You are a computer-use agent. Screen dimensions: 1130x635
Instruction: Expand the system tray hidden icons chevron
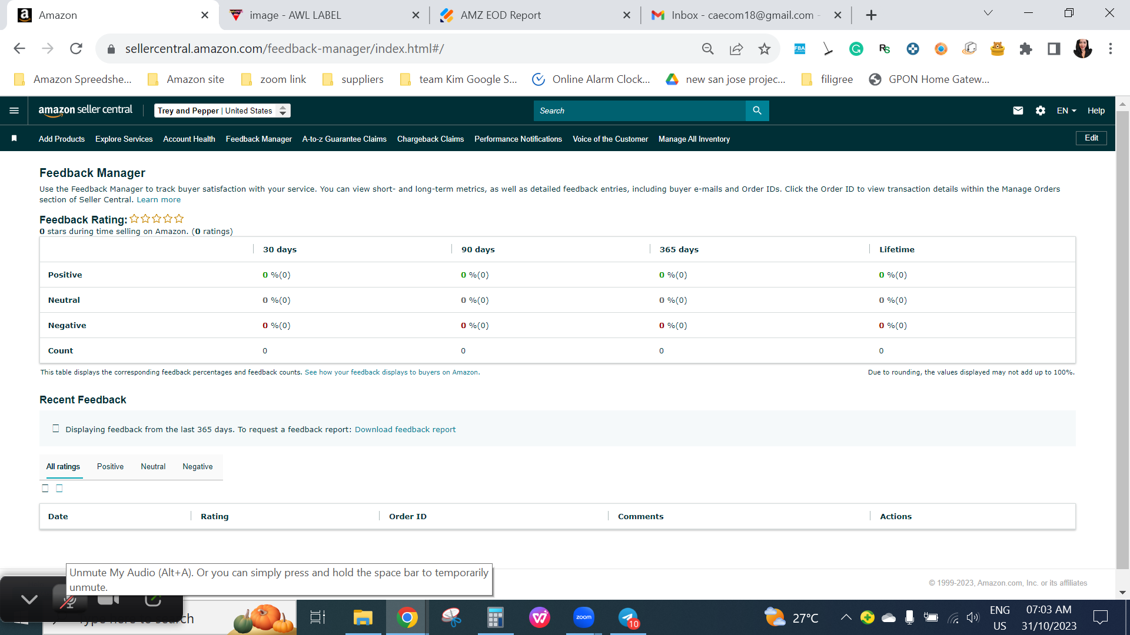click(x=846, y=617)
